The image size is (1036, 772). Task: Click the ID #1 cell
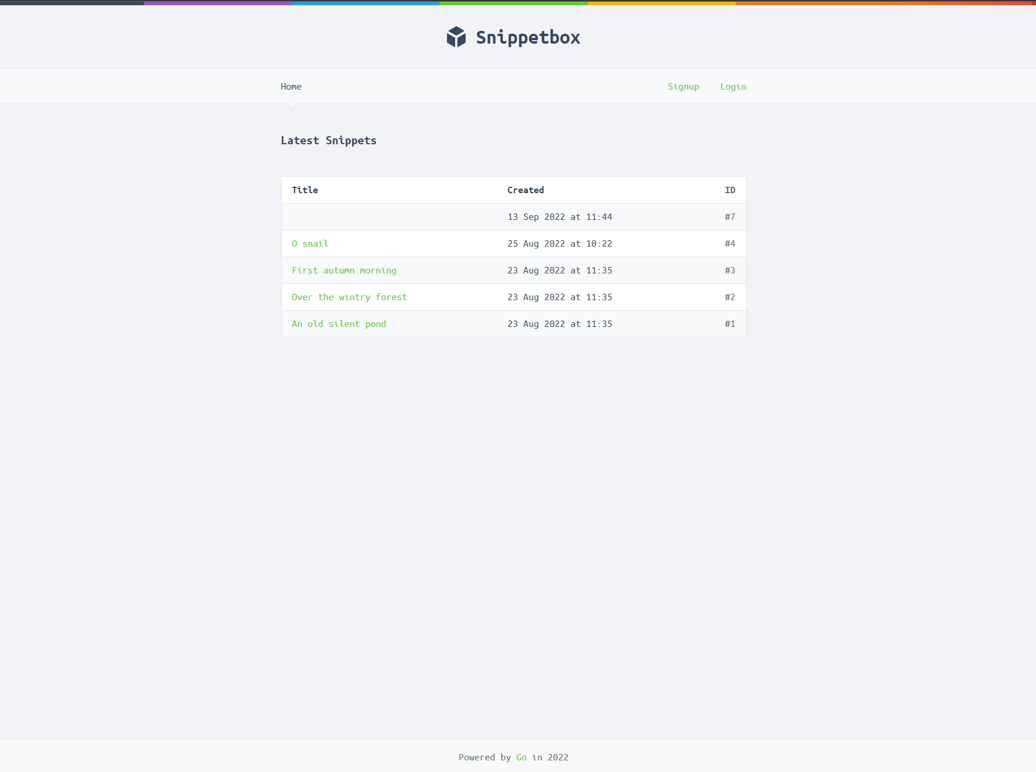pos(730,323)
